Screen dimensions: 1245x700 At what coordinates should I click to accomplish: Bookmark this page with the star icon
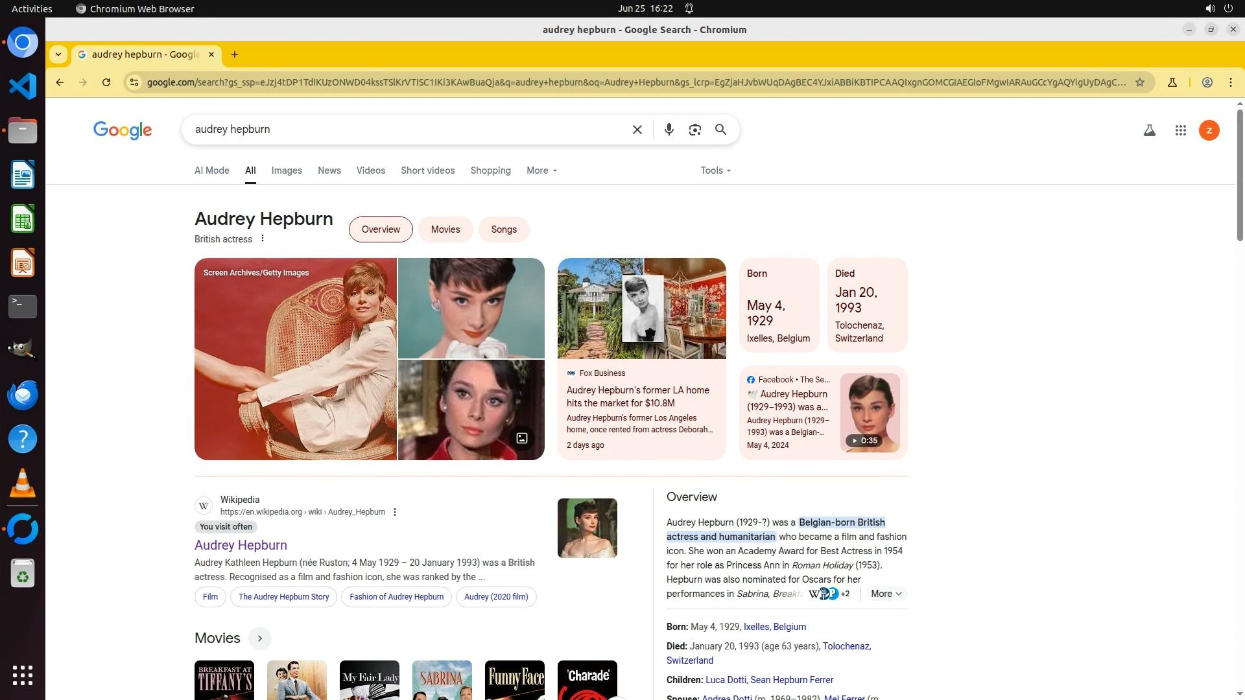(x=1139, y=82)
